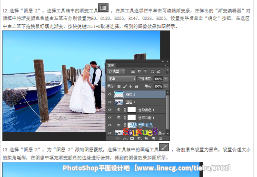Toggle the layer filtering on/off switch

click(167, 71)
